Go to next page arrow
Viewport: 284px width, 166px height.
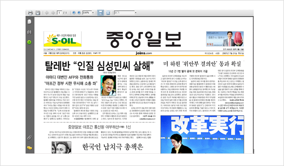(x=53, y=13)
